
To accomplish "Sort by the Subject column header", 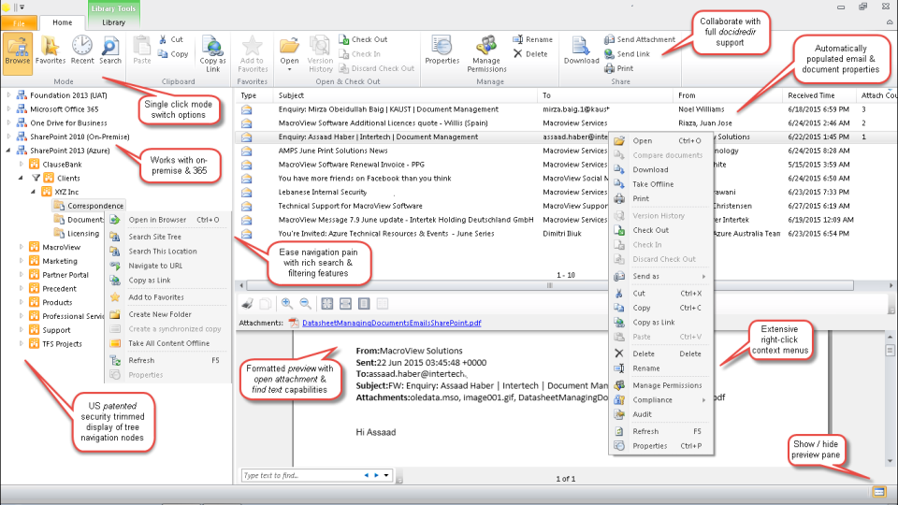I will click(405, 95).
